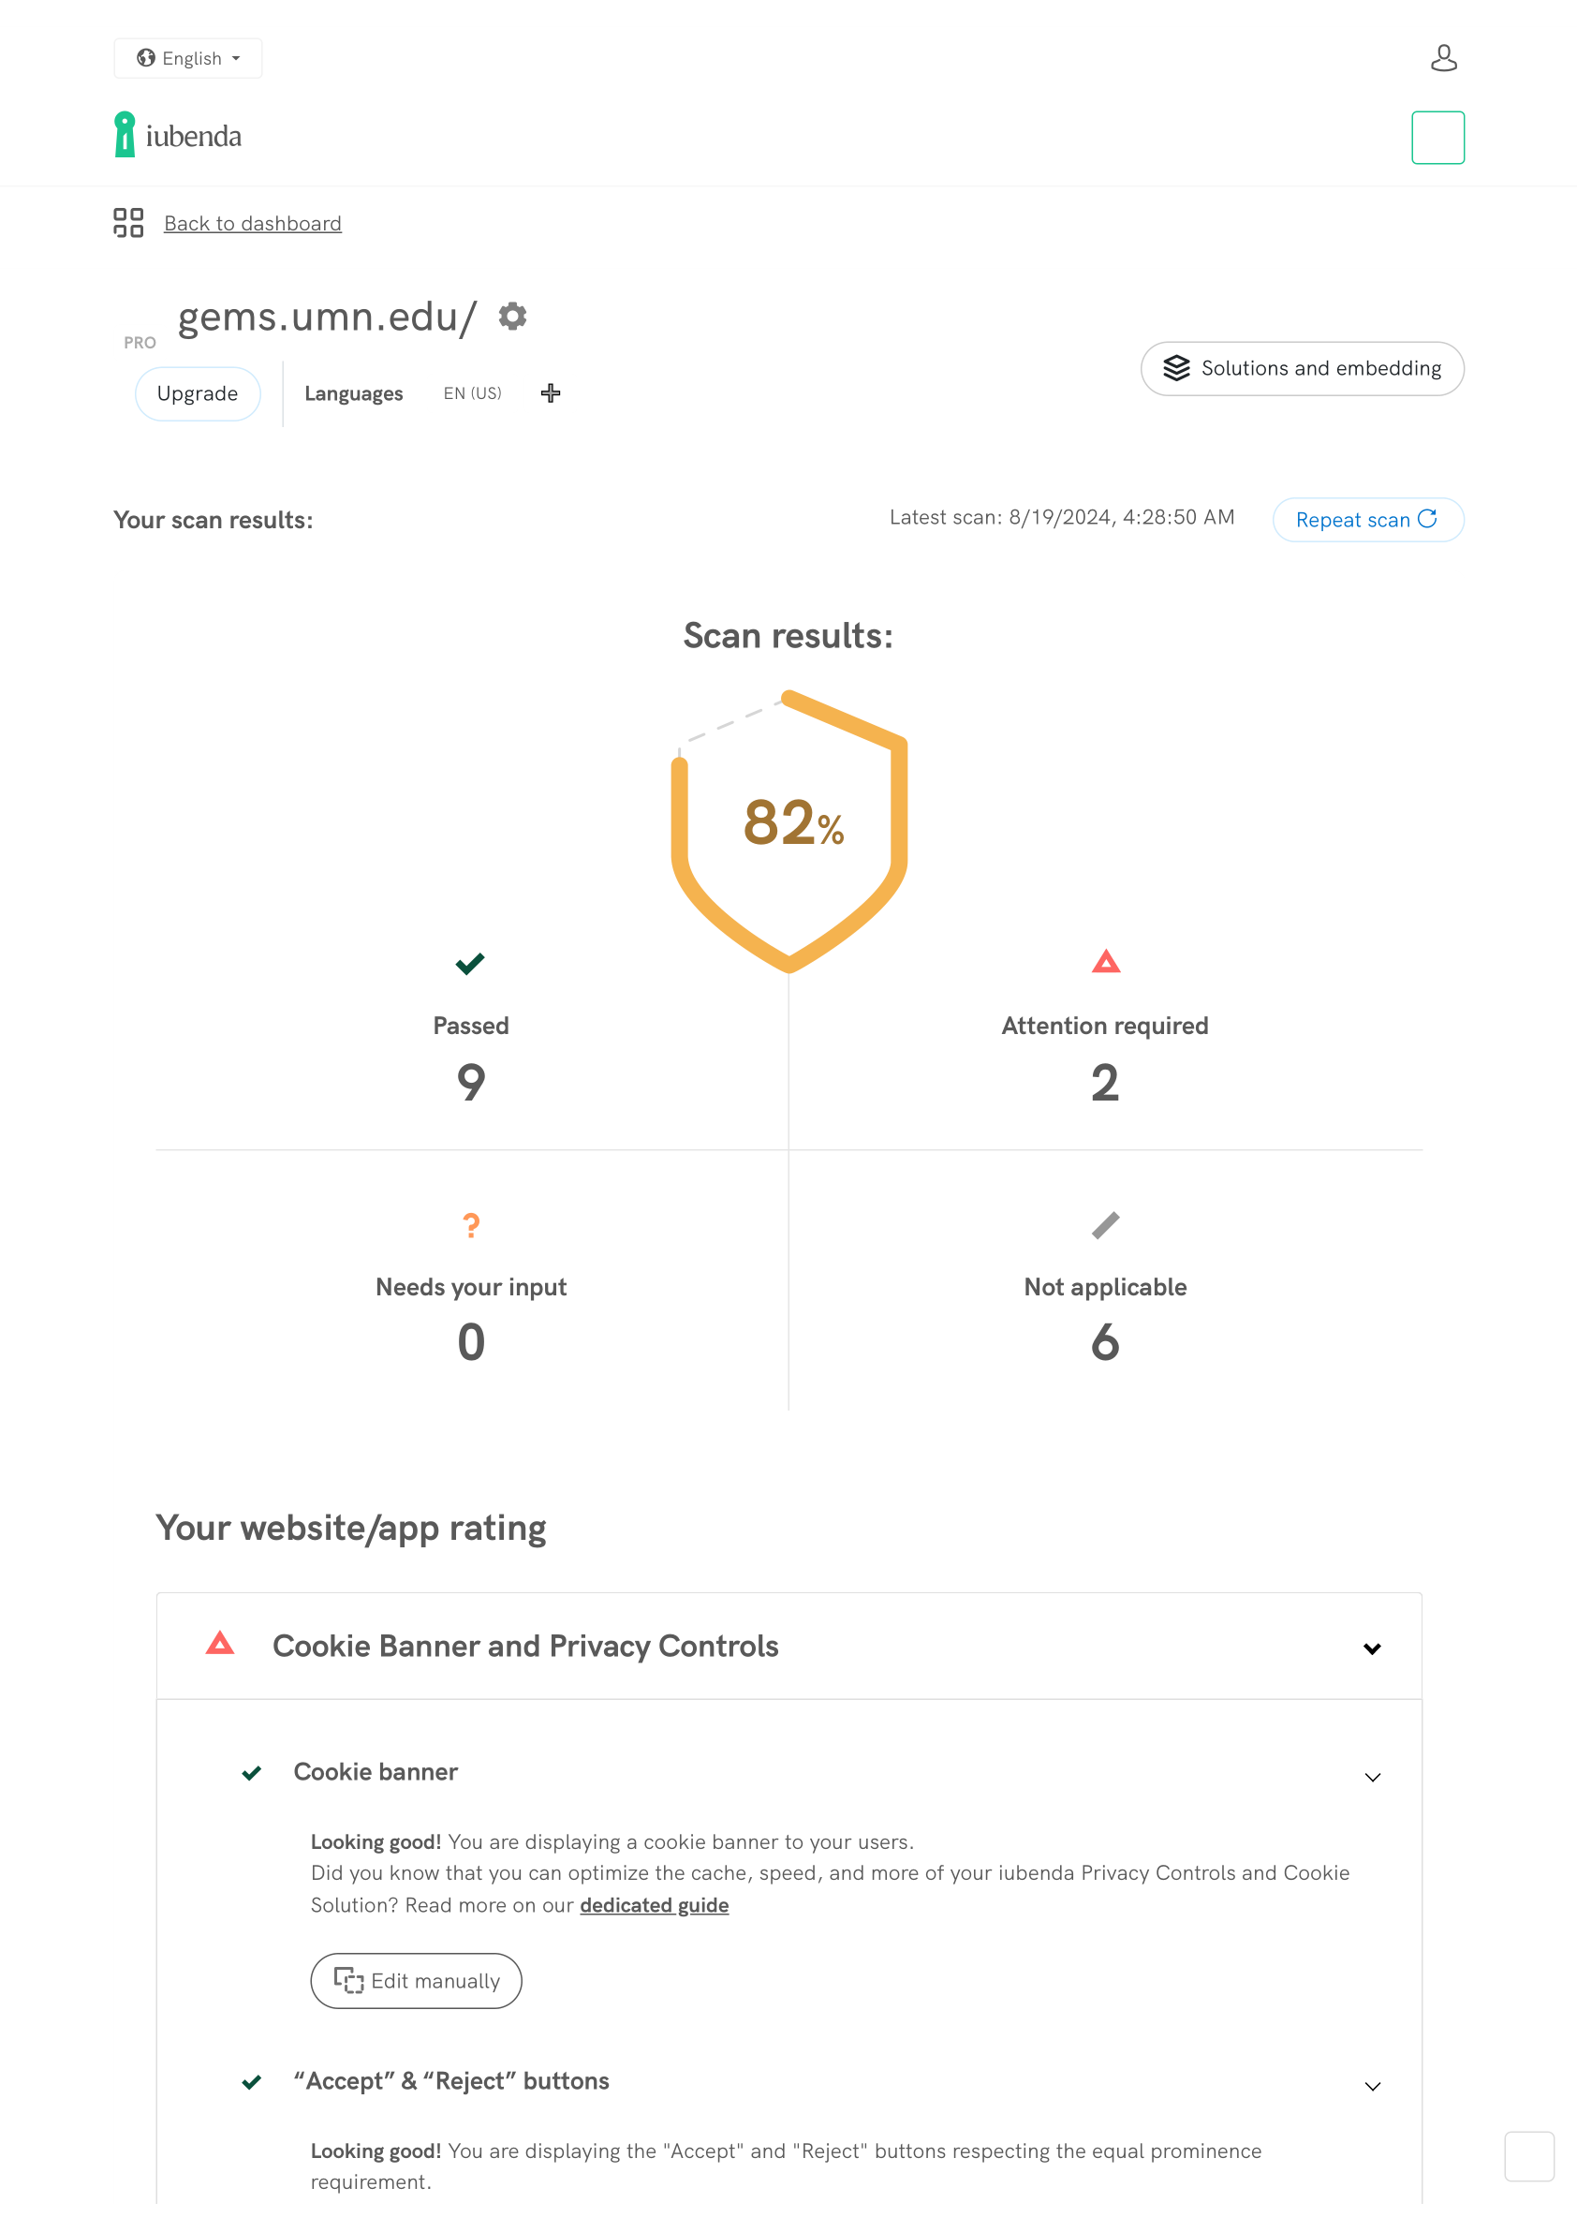Open Solutions and embedding
The image size is (1577, 2232).
[x=1301, y=368]
